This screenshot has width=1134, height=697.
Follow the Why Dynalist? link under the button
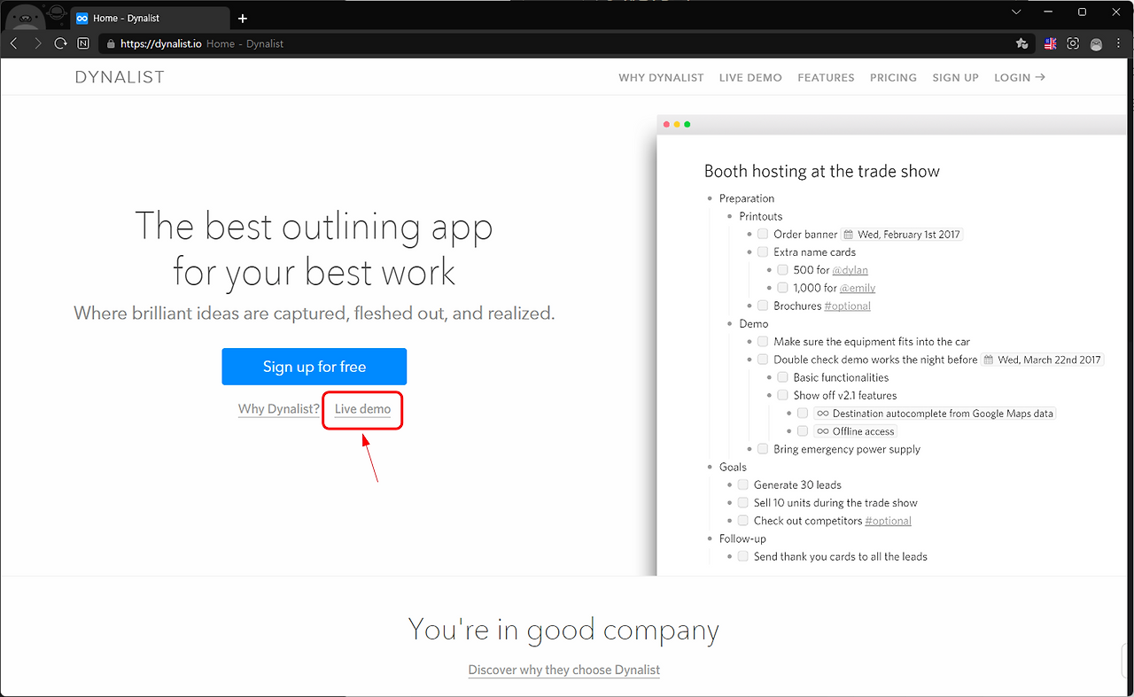pyautogui.click(x=279, y=409)
